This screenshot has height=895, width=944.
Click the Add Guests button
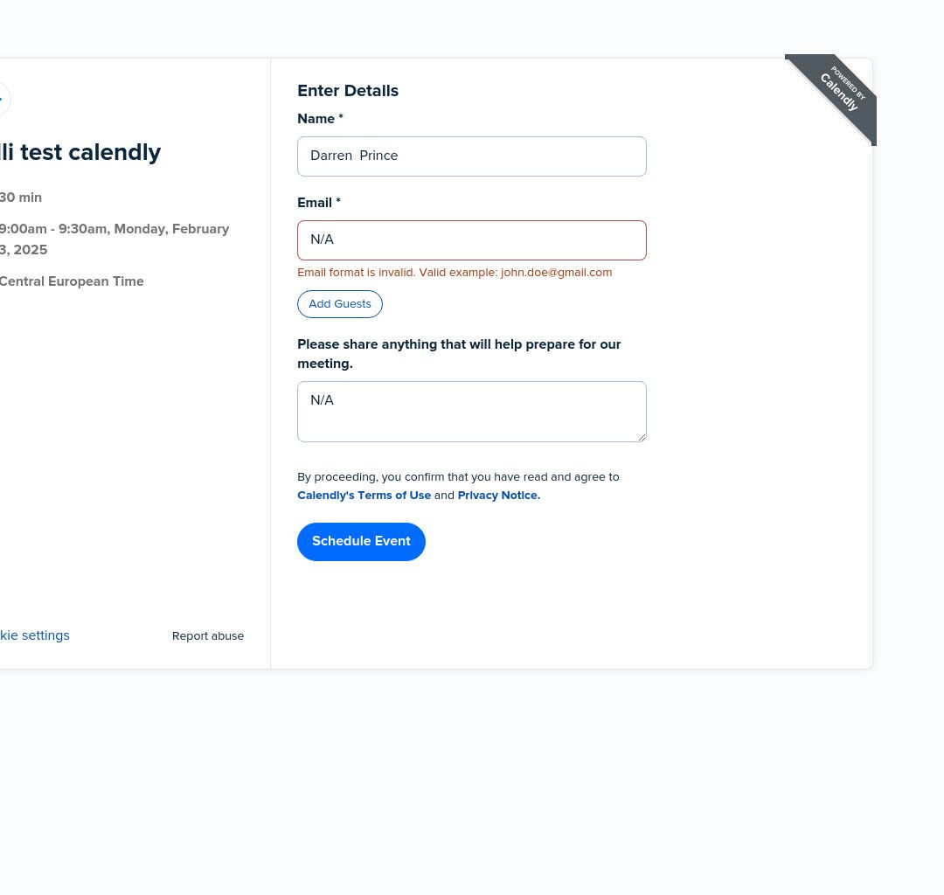pyautogui.click(x=339, y=304)
